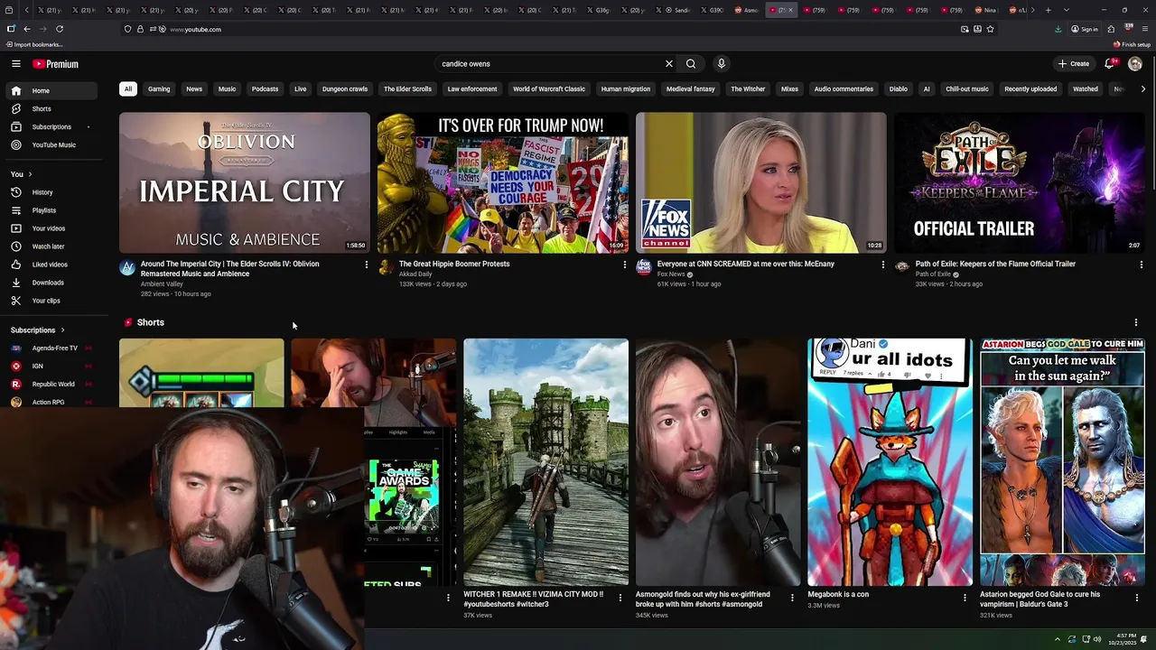1156x650 pixels.
Task: Show more filter chips with right arrow
Action: click(x=1142, y=89)
